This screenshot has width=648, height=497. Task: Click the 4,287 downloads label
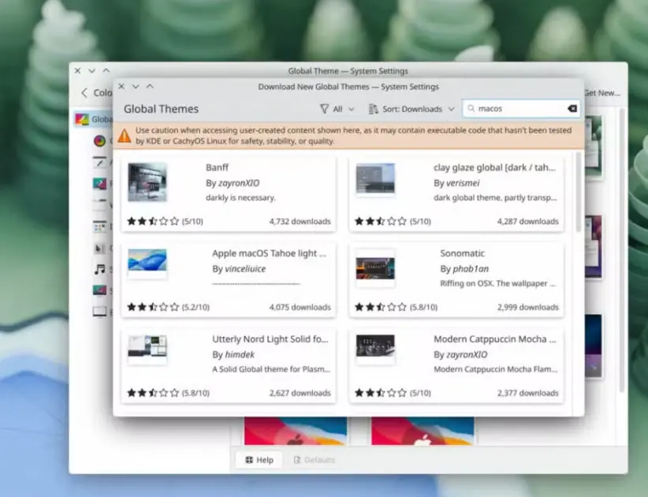527,221
